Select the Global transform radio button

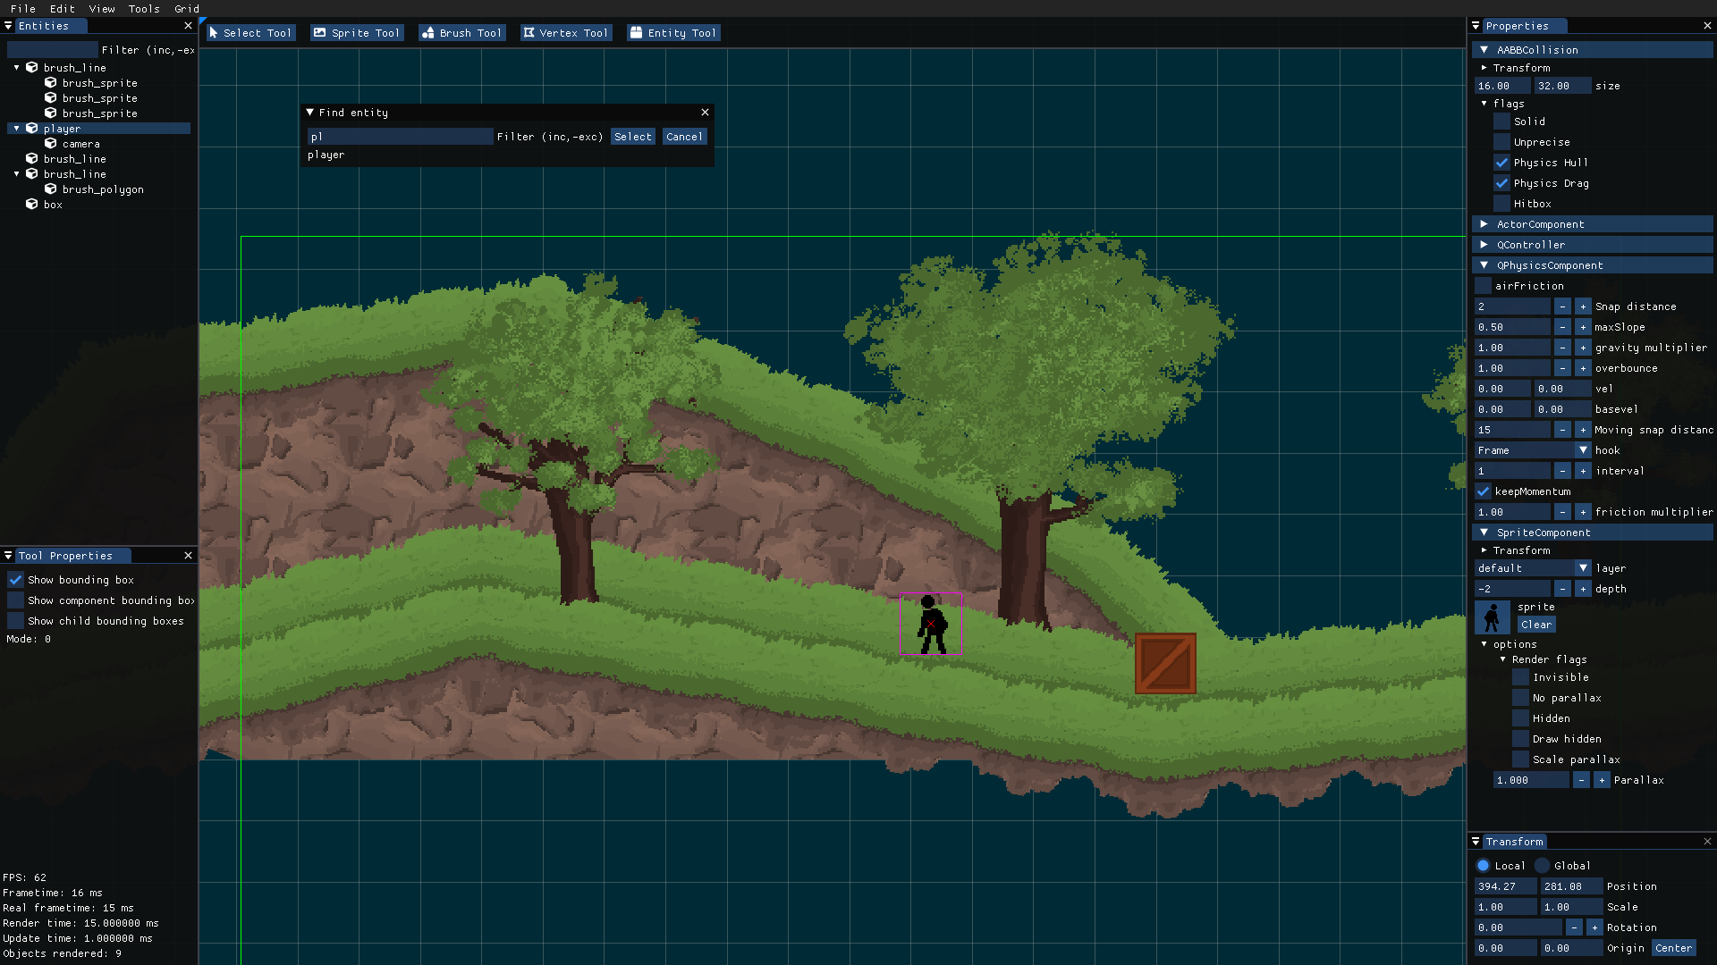[1543, 866]
